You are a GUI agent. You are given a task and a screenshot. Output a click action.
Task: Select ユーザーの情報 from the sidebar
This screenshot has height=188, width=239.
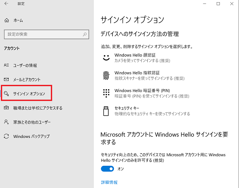(25, 65)
